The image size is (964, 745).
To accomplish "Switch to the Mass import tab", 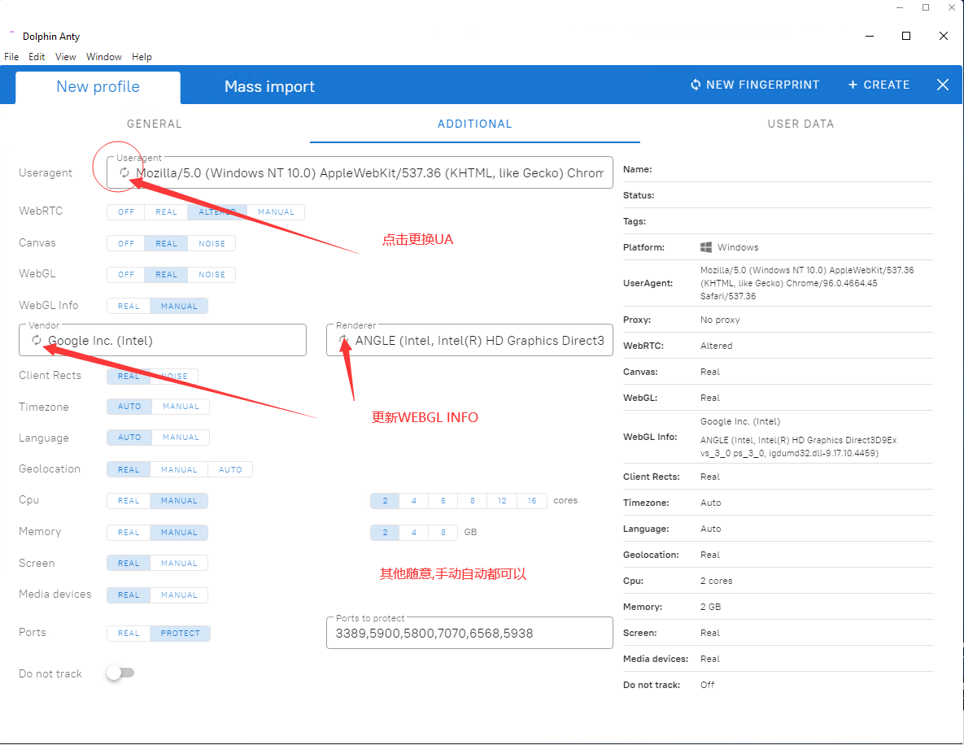I will [269, 87].
